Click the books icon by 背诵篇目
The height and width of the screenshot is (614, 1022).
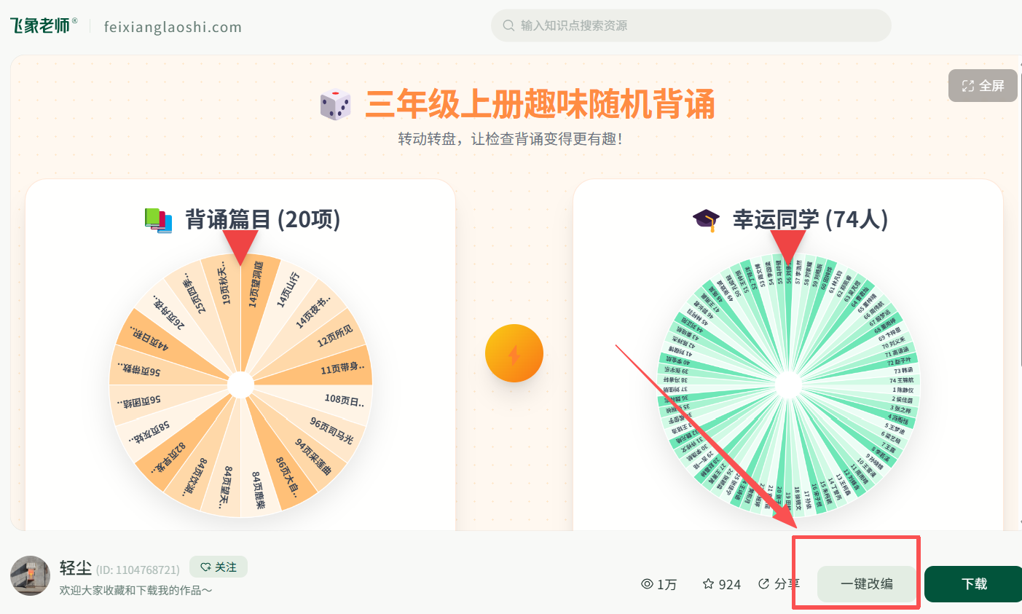(x=158, y=220)
